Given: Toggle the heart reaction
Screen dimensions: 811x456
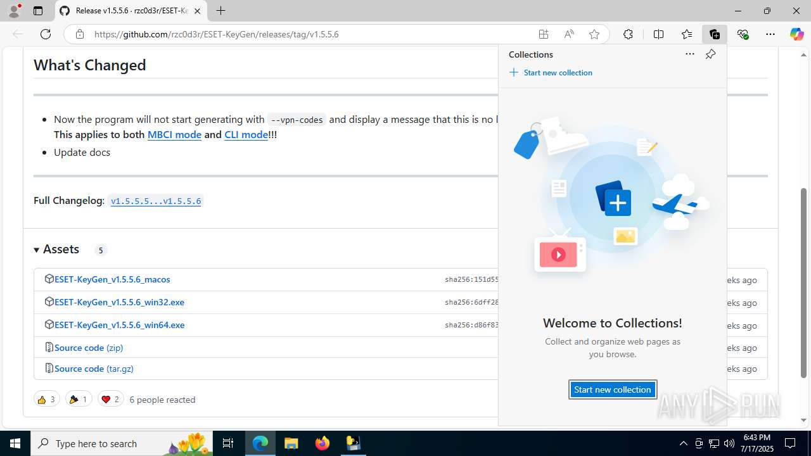Looking at the screenshot, I should (111, 399).
